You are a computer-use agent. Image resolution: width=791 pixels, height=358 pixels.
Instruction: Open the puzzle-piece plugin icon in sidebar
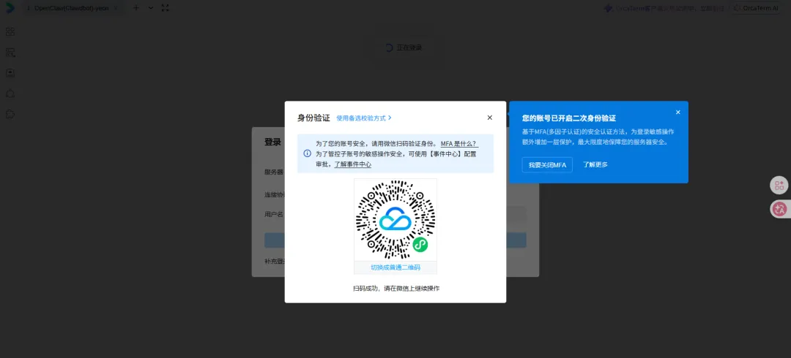pos(10,114)
